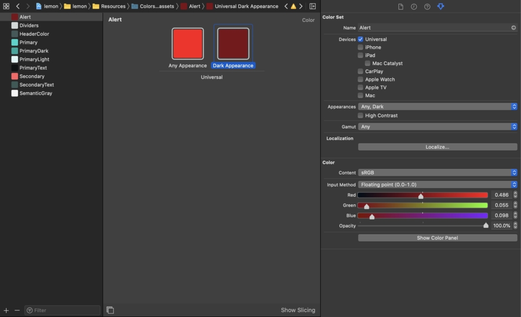Select PrimaryDark in the asset list
521x317 pixels.
click(34, 51)
